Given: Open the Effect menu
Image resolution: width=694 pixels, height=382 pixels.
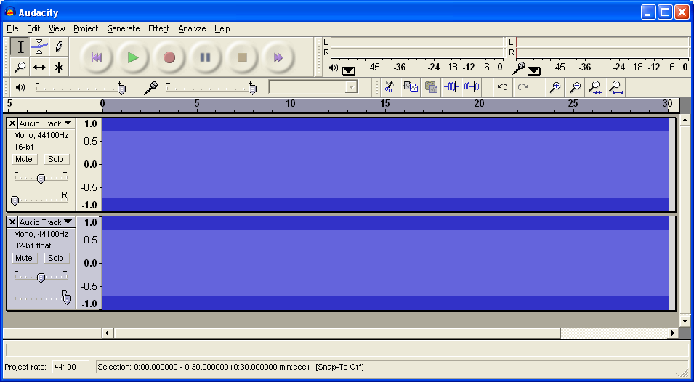Looking at the screenshot, I should [158, 28].
